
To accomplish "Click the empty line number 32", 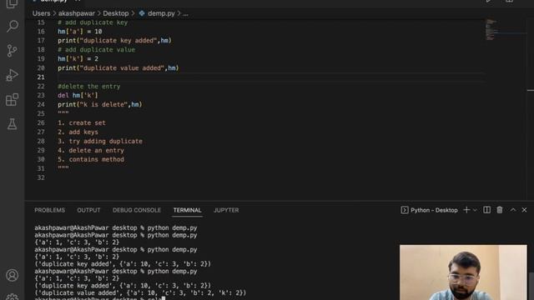I will [x=41, y=177].
